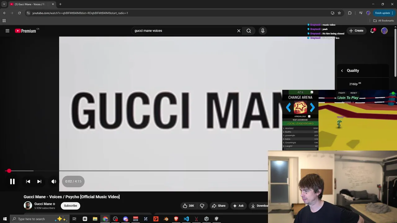Screen dimensions: 397x223
Task: Select previous arena with left blue arrow
Action: click(288, 107)
